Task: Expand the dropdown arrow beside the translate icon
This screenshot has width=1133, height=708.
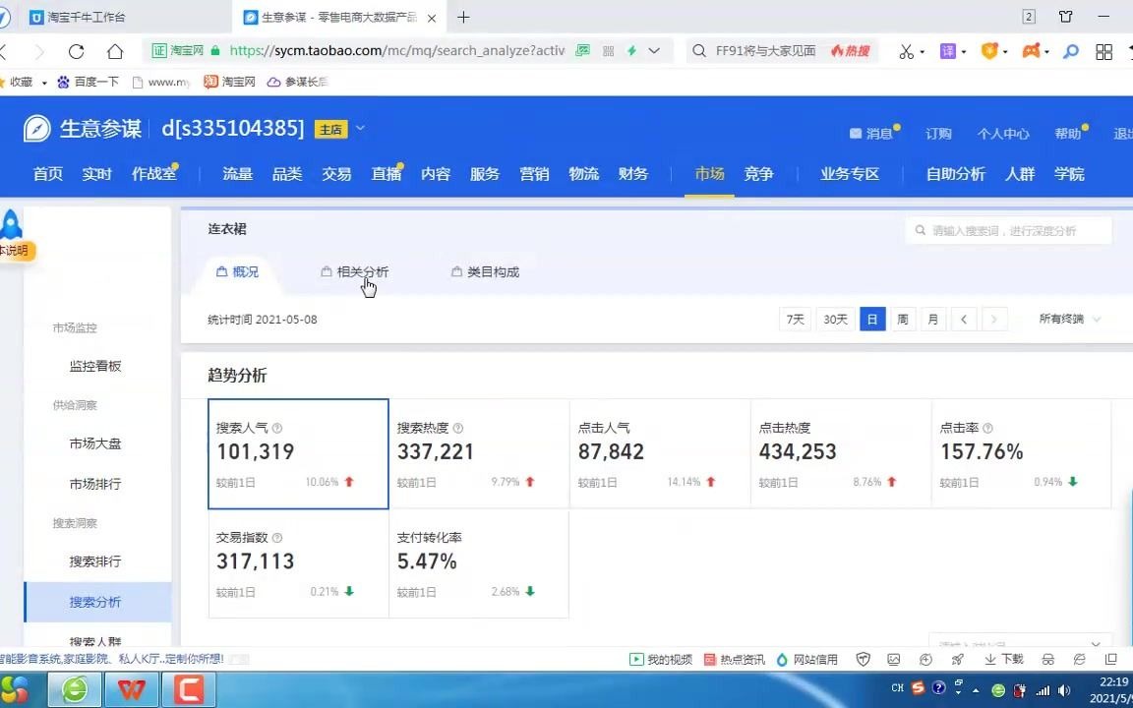Action: pos(964,51)
